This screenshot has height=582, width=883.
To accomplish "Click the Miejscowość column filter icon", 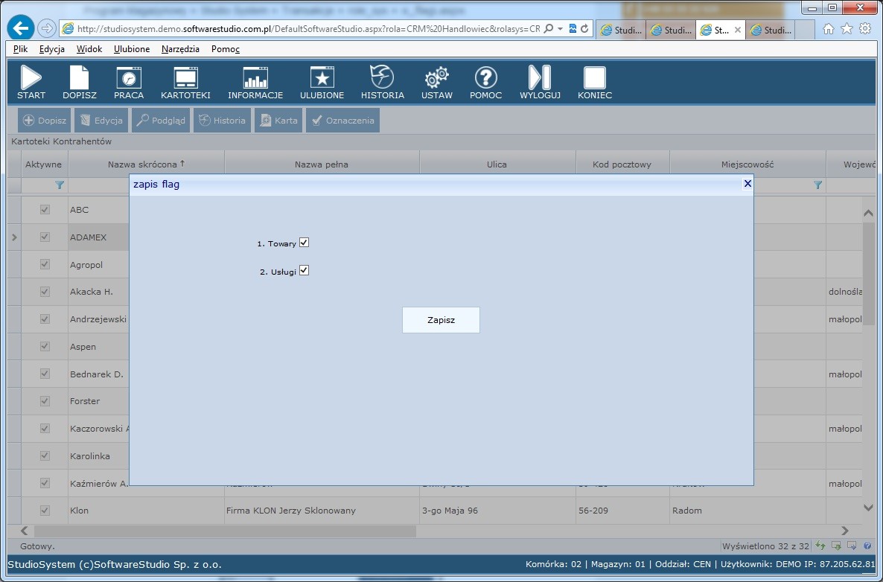I will pyautogui.click(x=817, y=185).
